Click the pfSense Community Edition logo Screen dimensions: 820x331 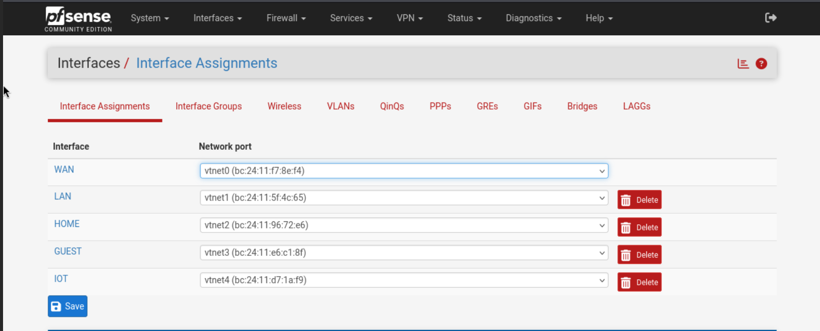(x=78, y=19)
